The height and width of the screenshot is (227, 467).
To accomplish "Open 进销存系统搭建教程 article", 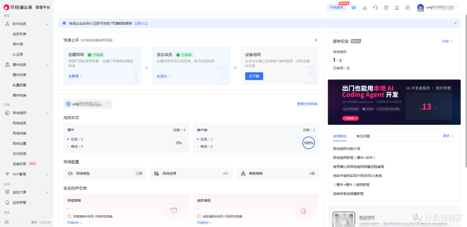I will (348, 194).
